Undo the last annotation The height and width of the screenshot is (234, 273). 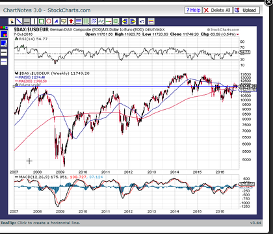(142, 21)
